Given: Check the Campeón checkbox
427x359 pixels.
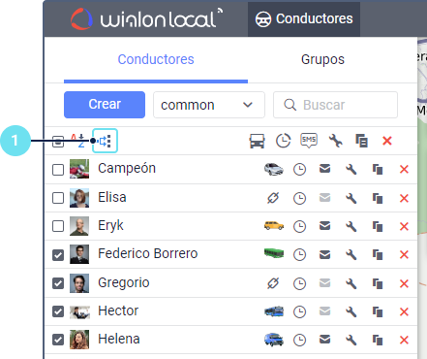Looking at the screenshot, I should tap(58, 170).
